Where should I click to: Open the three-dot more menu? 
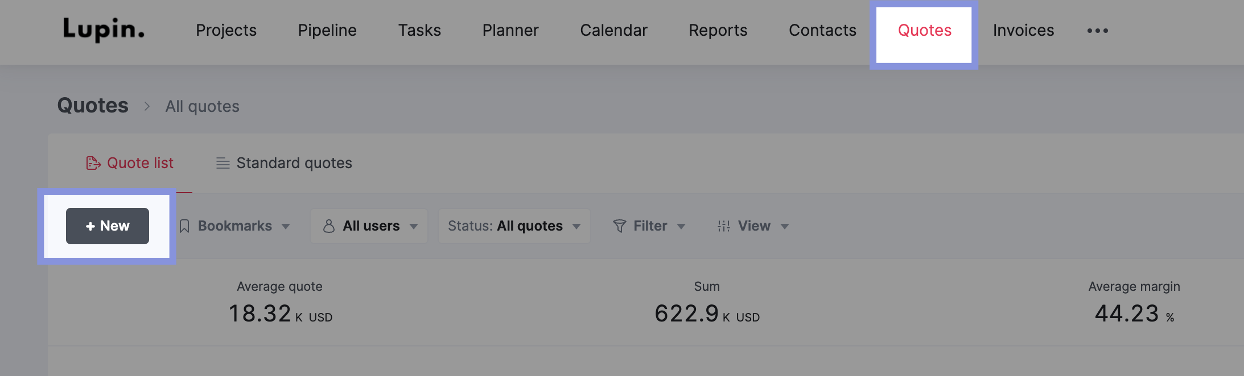(1097, 31)
